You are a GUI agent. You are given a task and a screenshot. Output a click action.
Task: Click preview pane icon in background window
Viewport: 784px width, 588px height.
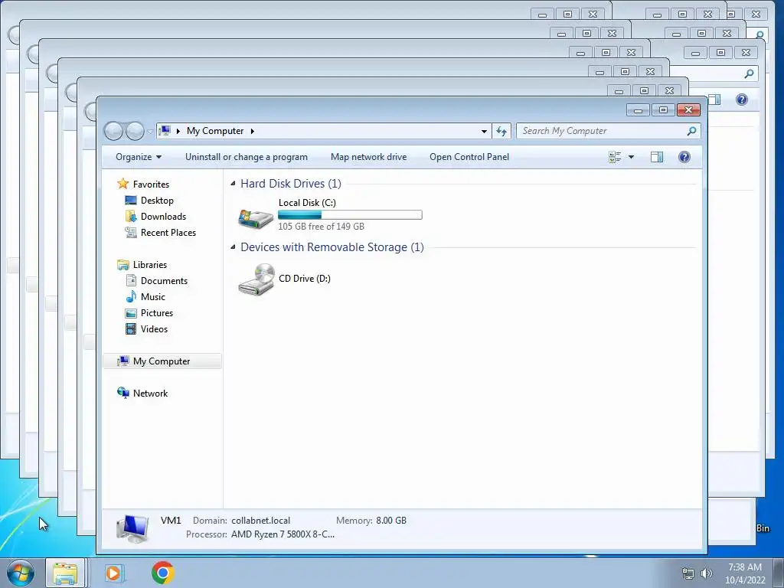(x=715, y=100)
